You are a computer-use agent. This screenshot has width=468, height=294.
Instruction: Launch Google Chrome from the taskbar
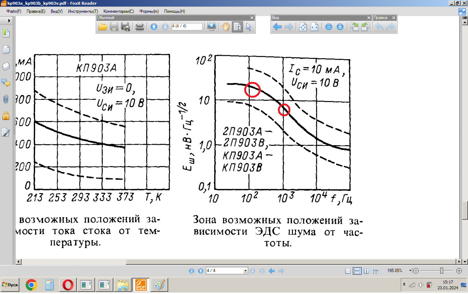click(31, 284)
